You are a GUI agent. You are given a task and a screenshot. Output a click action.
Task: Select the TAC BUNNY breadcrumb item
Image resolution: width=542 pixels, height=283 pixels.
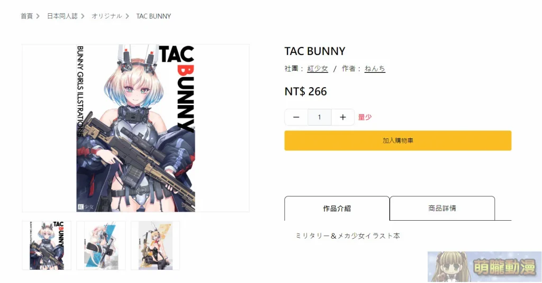tap(153, 16)
